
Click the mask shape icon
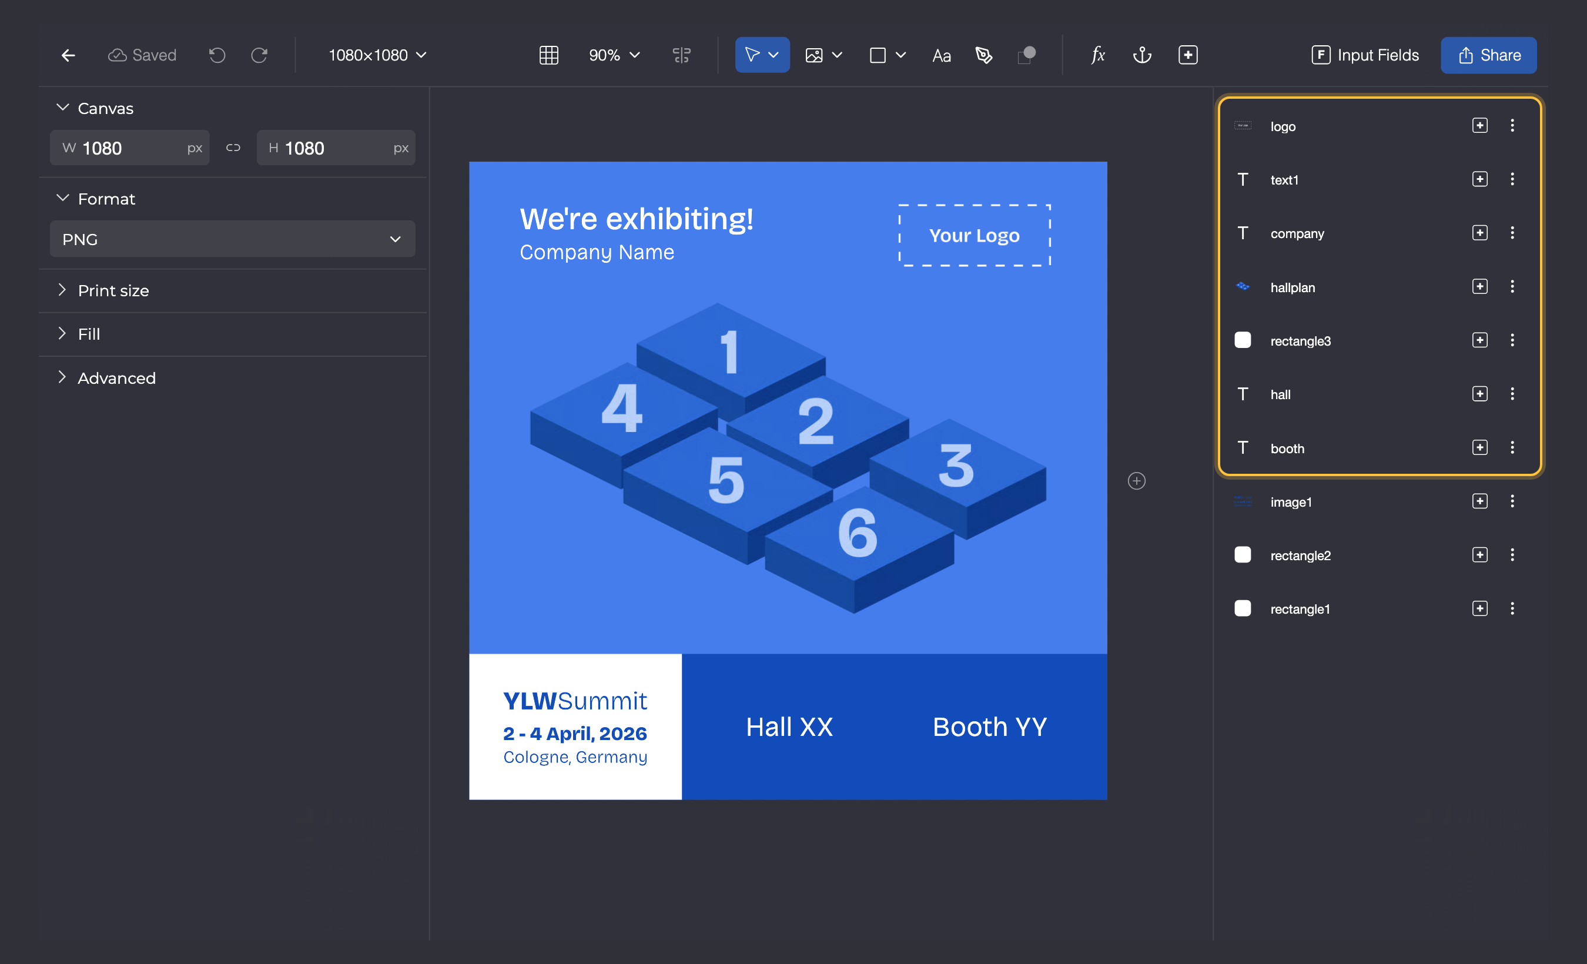pos(1026,55)
